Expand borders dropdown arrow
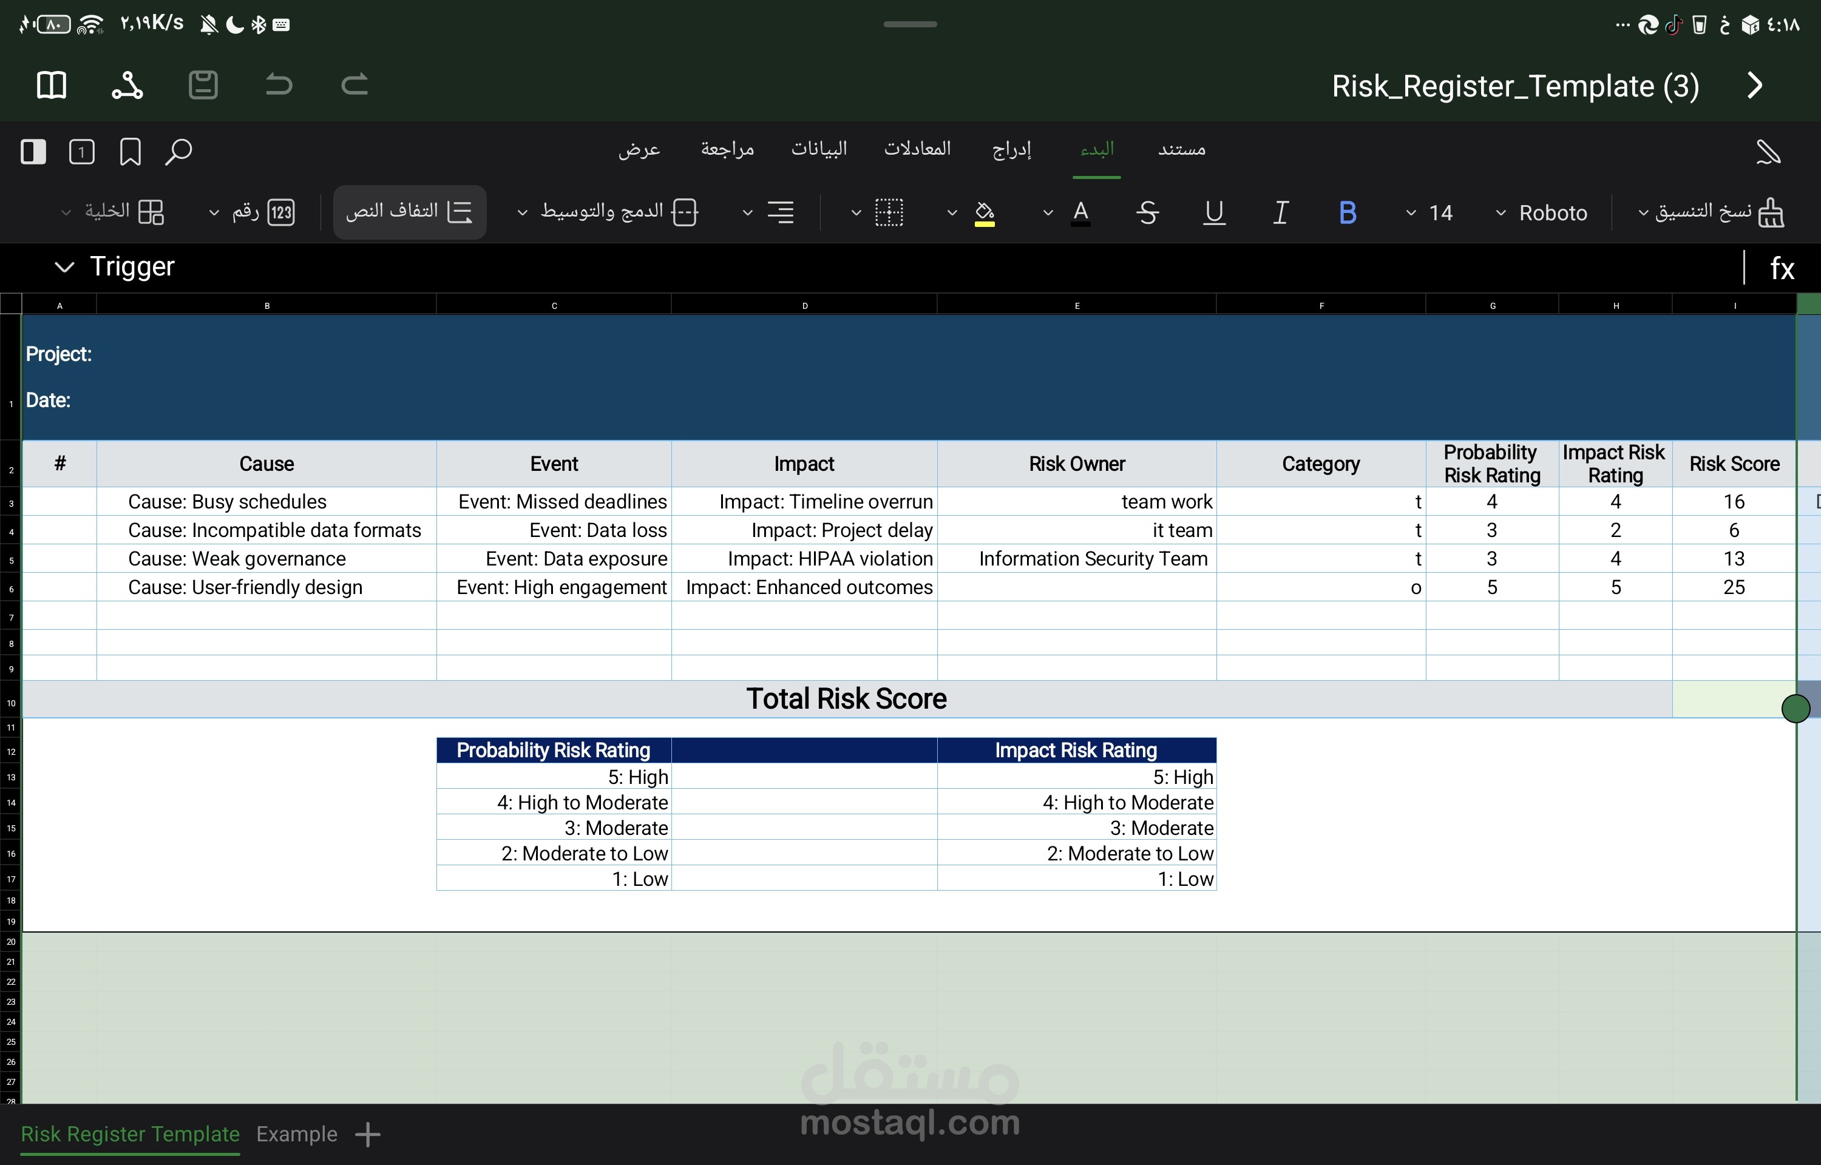This screenshot has width=1821, height=1165. pyautogui.click(x=856, y=212)
